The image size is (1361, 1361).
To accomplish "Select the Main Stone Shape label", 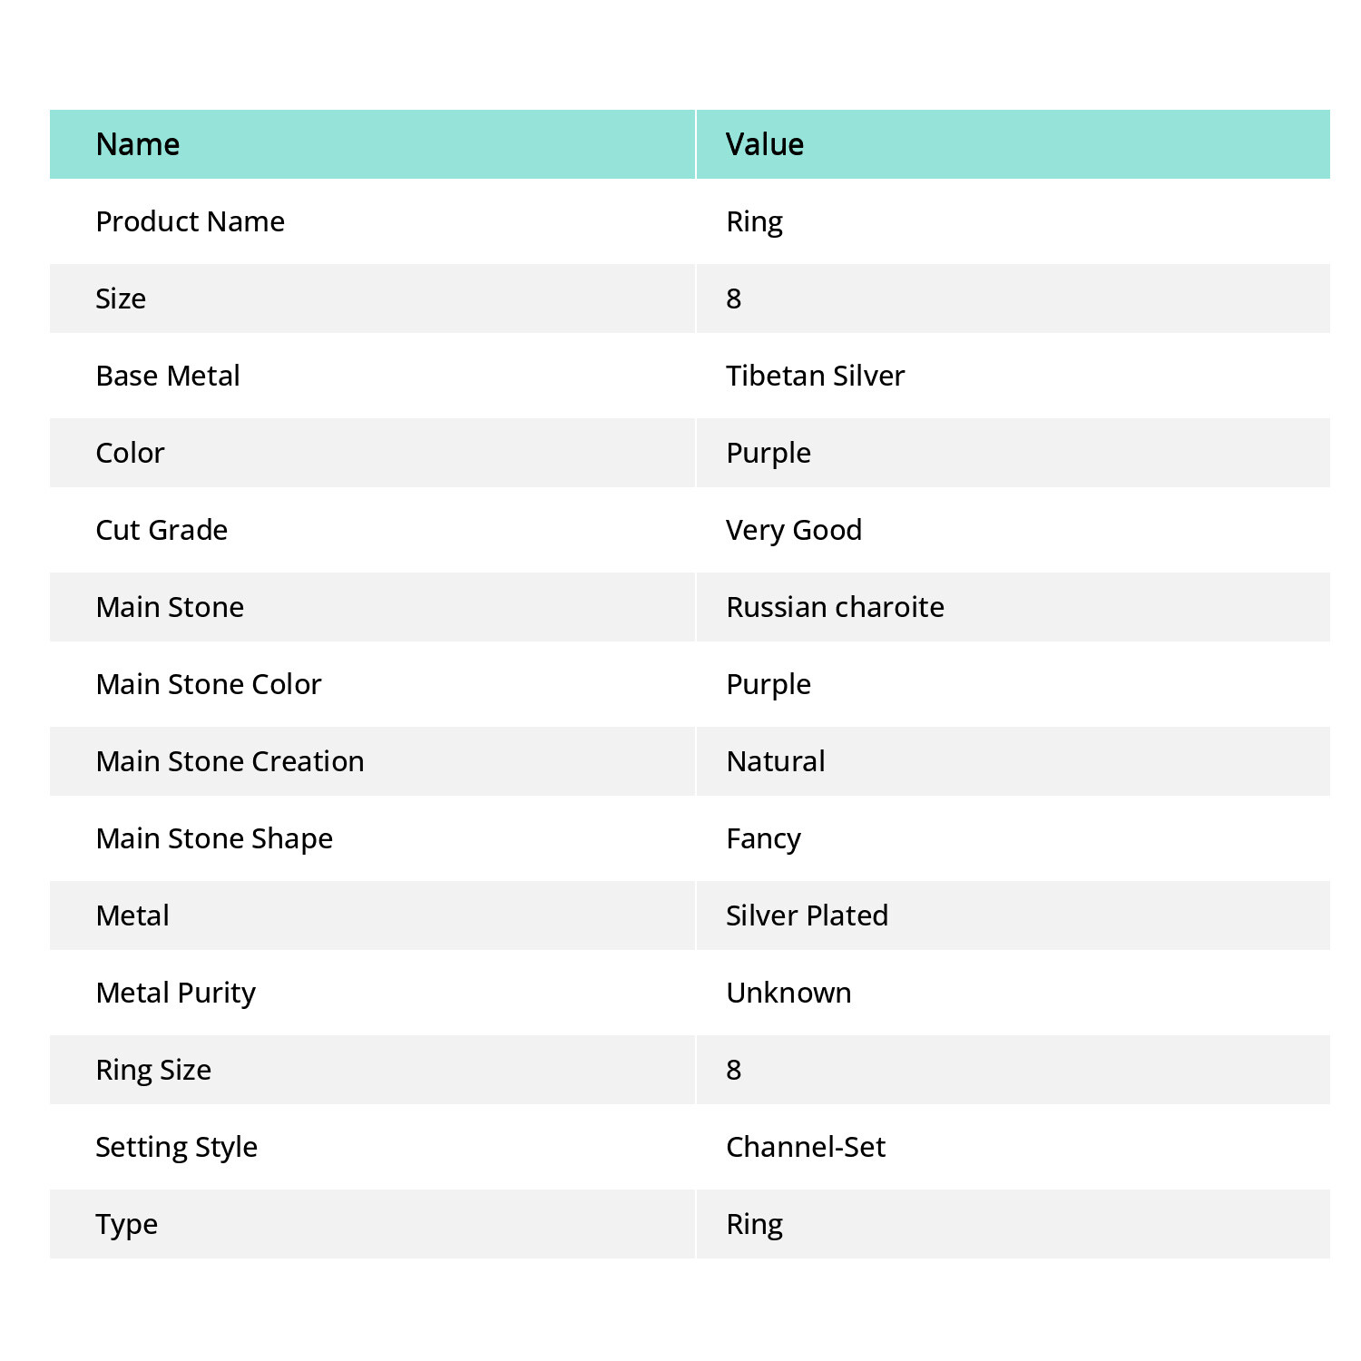I will click(214, 838).
